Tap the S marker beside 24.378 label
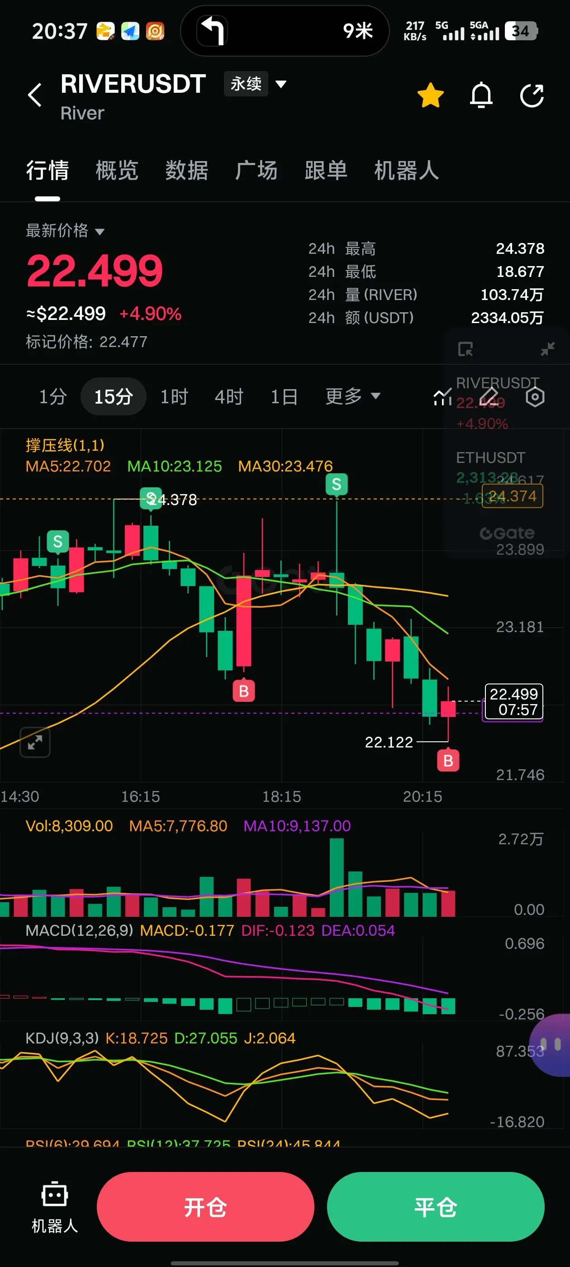The image size is (570, 1267). click(151, 498)
